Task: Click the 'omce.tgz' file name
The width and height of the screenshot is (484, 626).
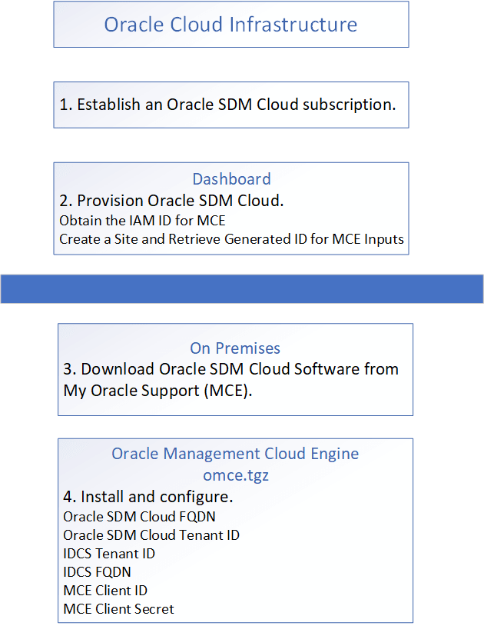Action: pos(236,475)
